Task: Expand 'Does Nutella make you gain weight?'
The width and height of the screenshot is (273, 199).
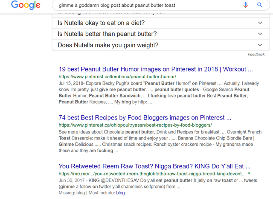Action: [x=161, y=45]
